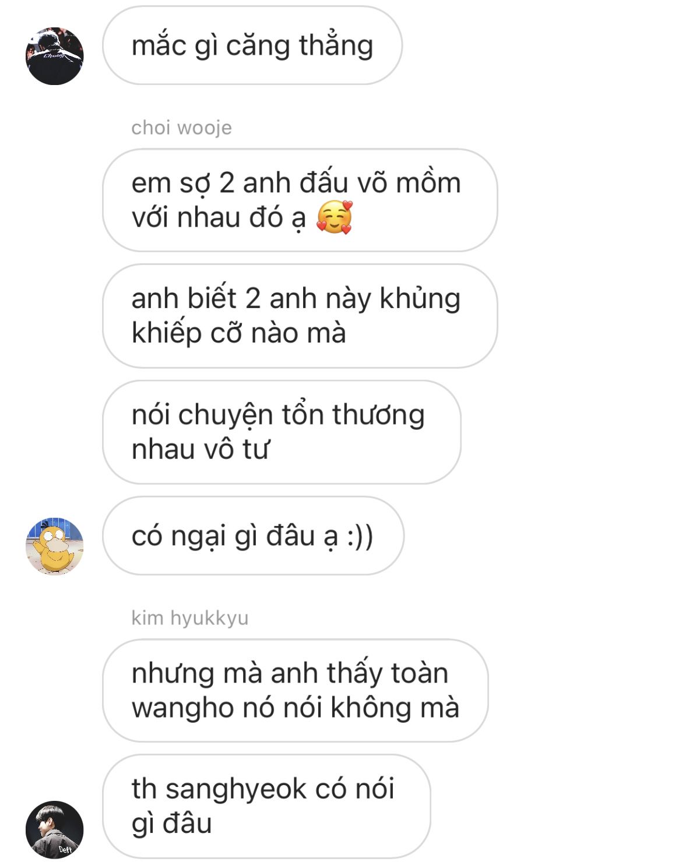Viewport: 682px width, 862px height.
Task: Tap the word 'thương' in the message
Action: [x=378, y=416]
